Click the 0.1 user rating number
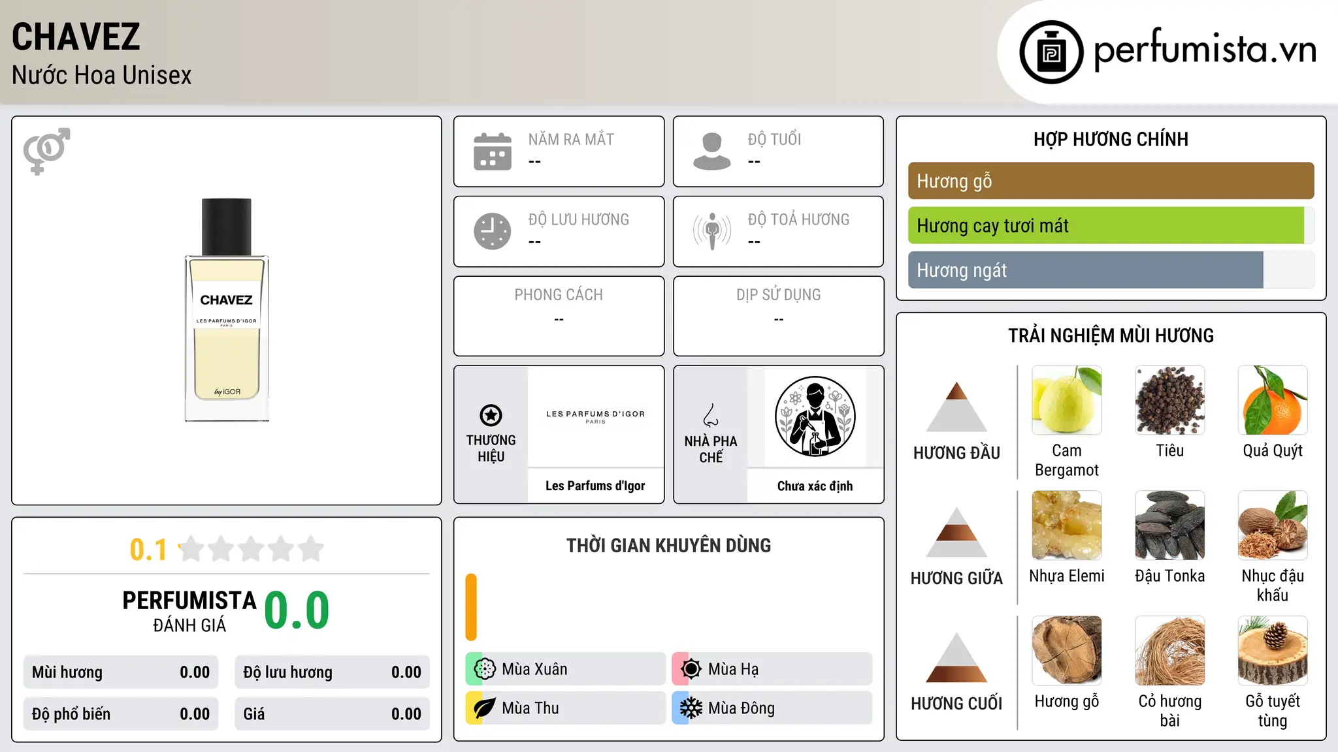Viewport: 1338px width, 752px height. click(x=148, y=550)
